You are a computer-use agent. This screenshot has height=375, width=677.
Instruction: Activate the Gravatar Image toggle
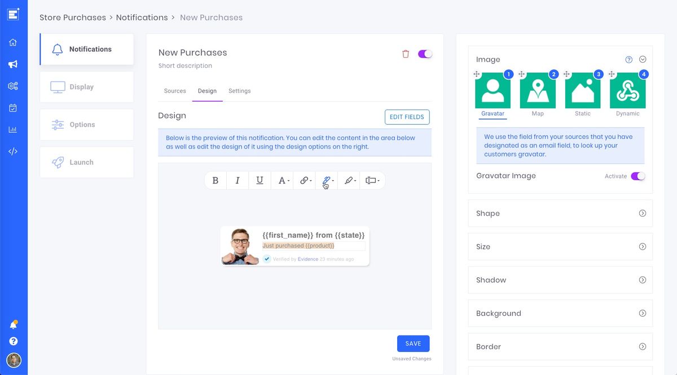coord(638,176)
